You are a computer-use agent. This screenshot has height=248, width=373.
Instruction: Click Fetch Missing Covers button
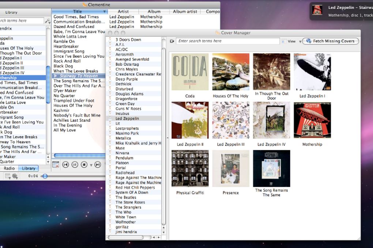coord(331,41)
